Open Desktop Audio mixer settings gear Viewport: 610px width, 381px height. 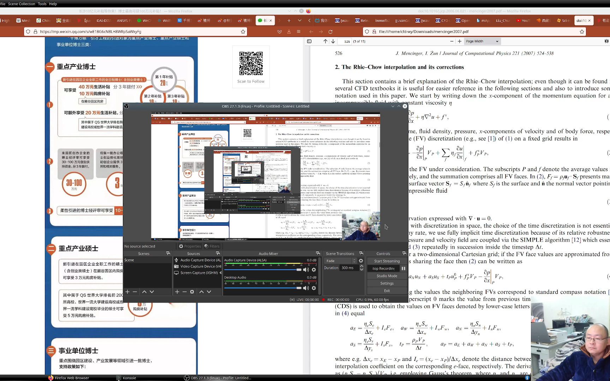pos(314,288)
